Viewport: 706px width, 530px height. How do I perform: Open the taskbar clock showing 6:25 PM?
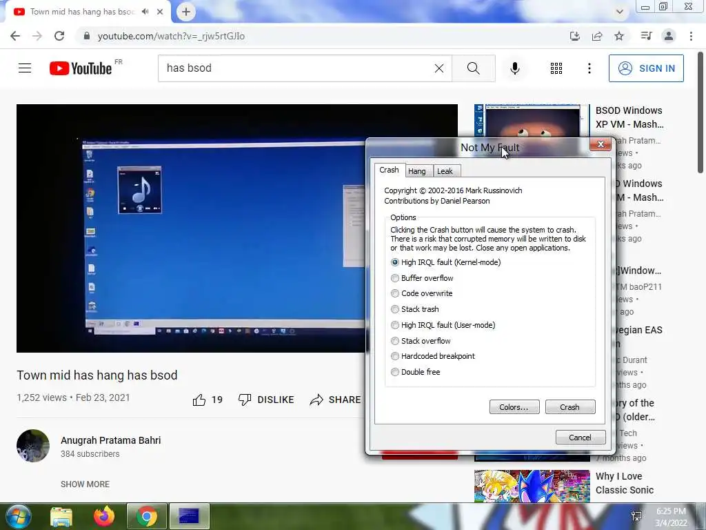(x=671, y=517)
